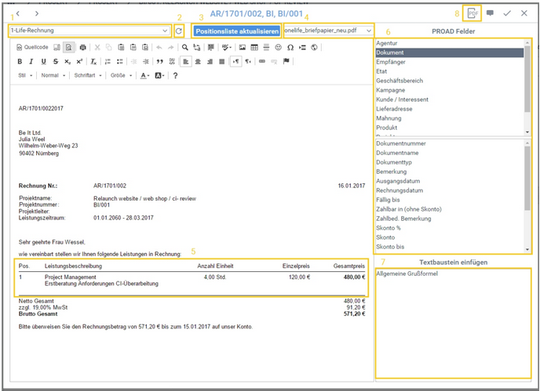Image resolution: width=540 pixels, height=391 pixels.
Task: Insert image using the toolbar image icon
Action: click(x=242, y=47)
